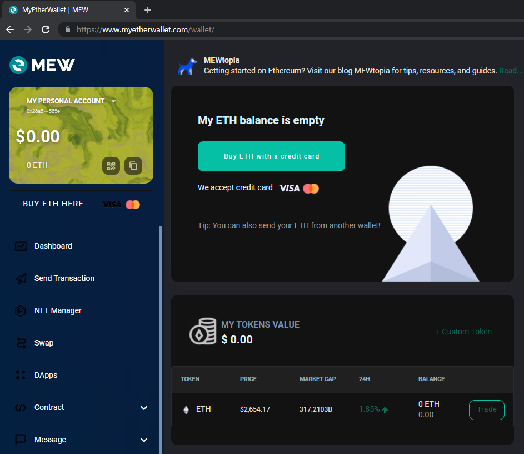Click the padlock site security icon
This screenshot has height=454, width=524.
[x=68, y=29]
